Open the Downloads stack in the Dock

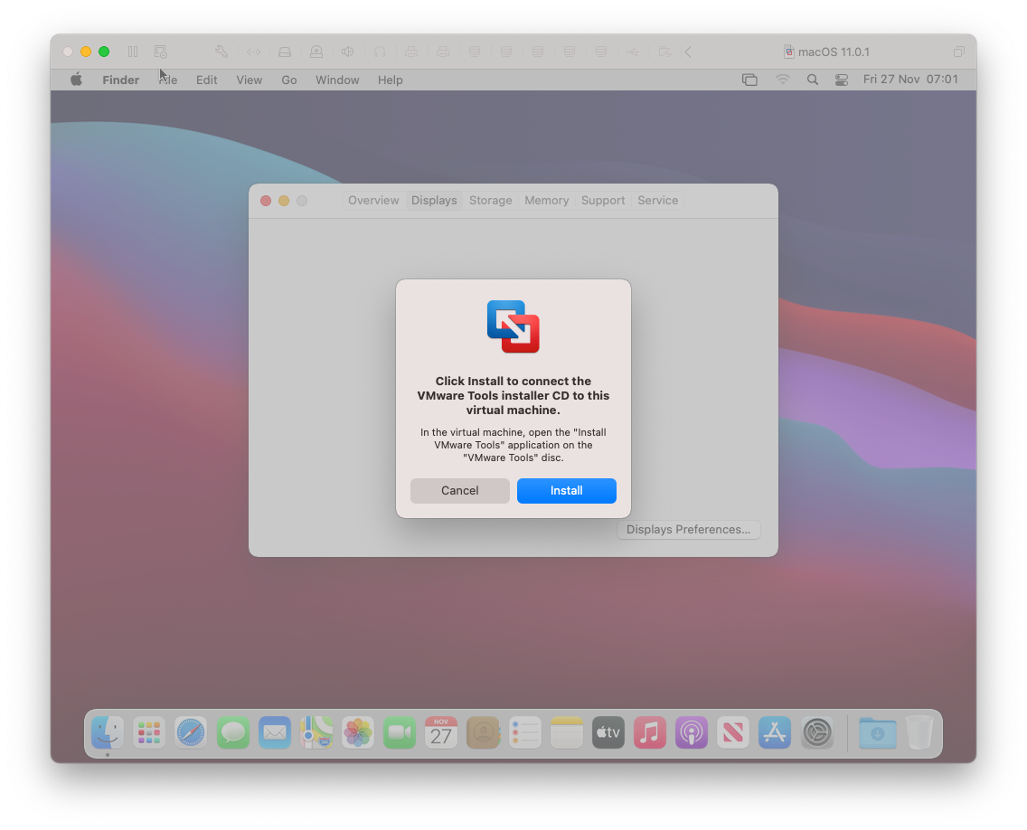876,732
